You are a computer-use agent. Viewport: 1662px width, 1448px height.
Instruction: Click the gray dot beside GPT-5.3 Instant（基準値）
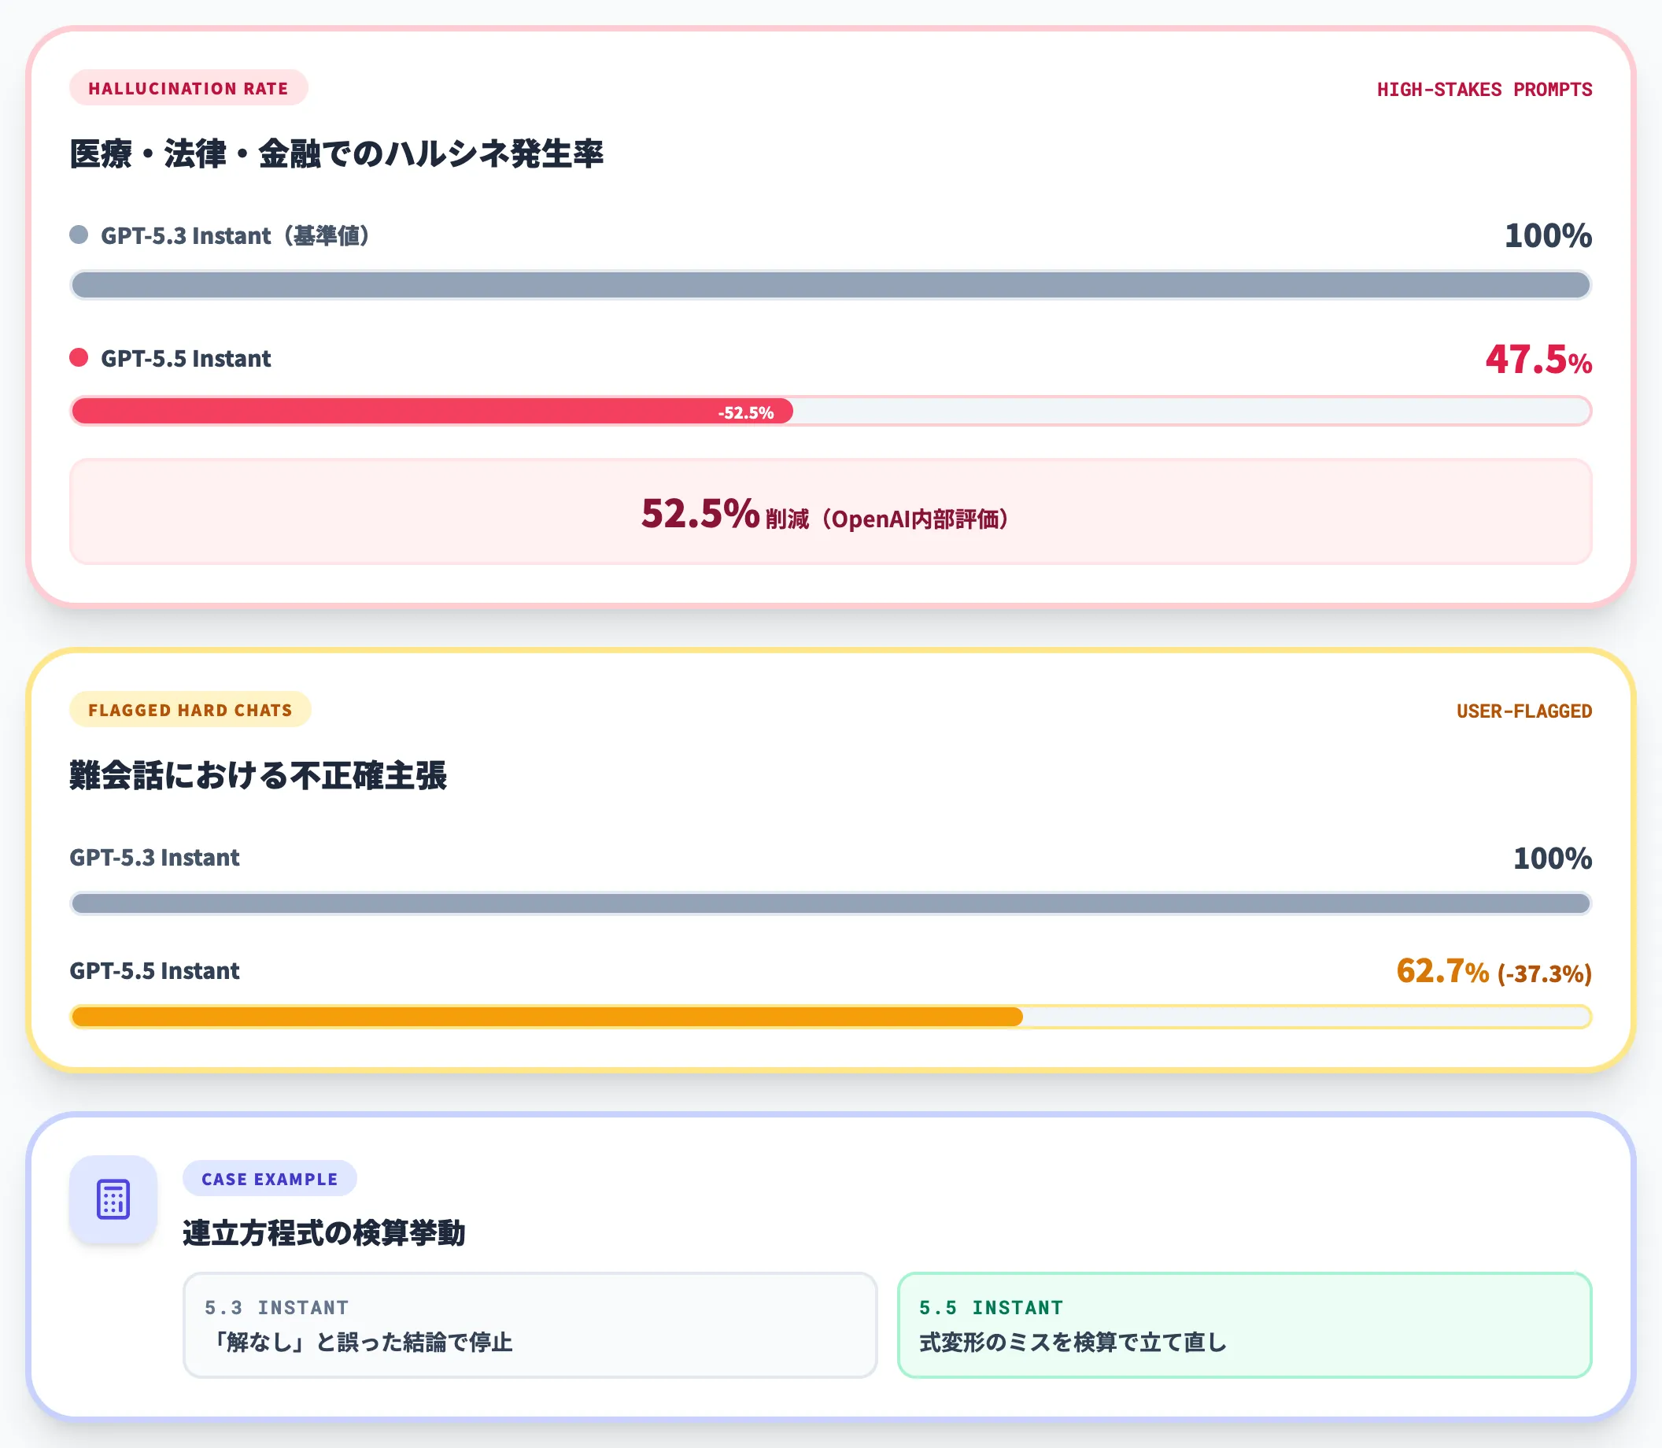tap(79, 235)
